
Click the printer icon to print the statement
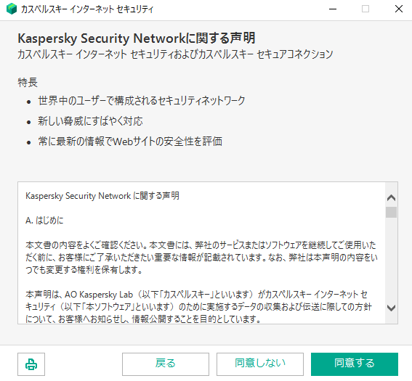pos(31,364)
